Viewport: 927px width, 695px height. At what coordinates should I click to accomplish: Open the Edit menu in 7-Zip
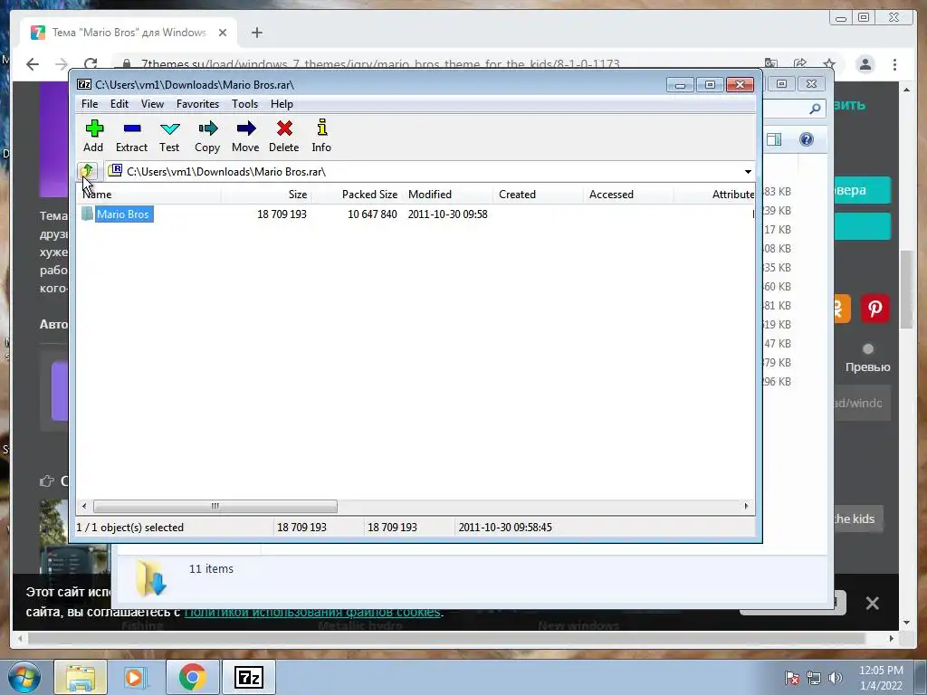pos(119,104)
